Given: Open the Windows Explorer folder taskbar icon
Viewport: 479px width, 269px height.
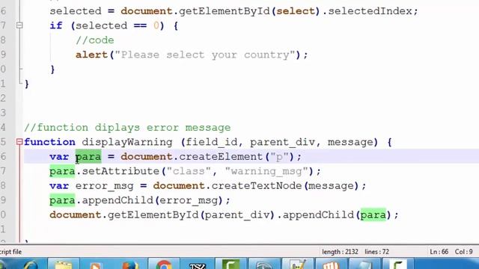Looking at the screenshot, I should [64, 264].
